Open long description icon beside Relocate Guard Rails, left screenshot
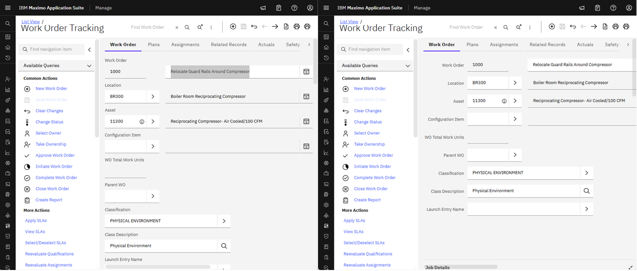The image size is (637, 271). click(307, 72)
